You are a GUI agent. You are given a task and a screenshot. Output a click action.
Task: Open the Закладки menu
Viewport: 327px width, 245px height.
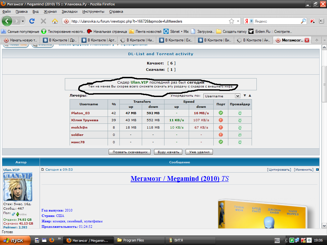pyautogui.click(x=70, y=12)
